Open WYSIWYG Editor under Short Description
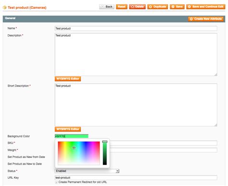 click(x=68, y=129)
